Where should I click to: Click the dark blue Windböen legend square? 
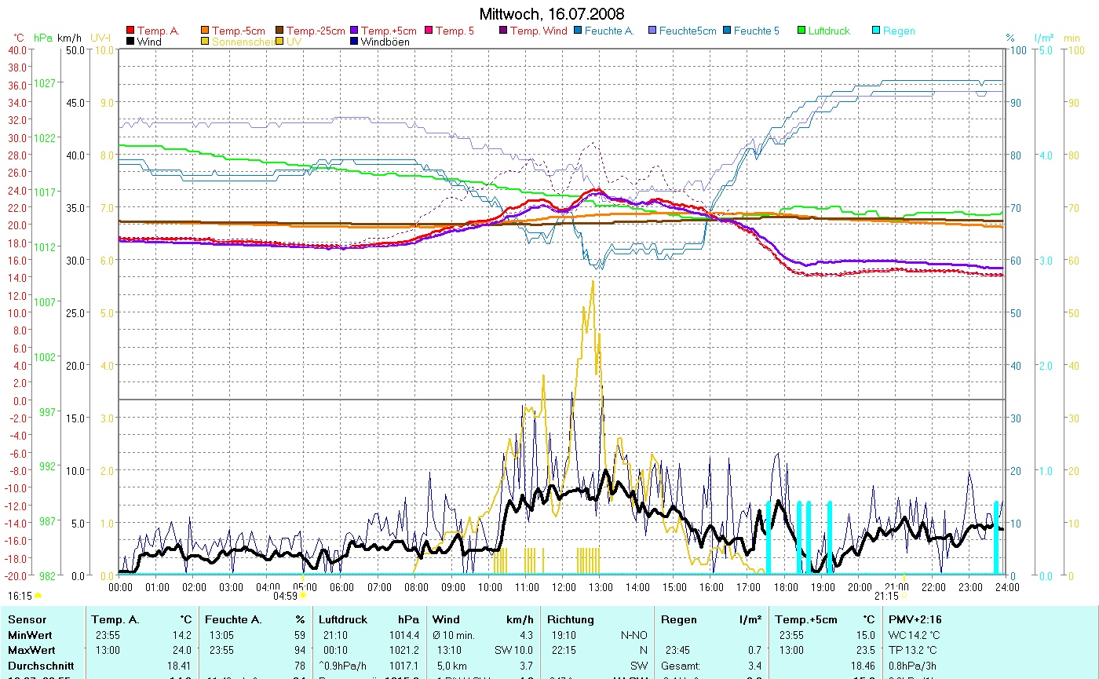[x=354, y=42]
